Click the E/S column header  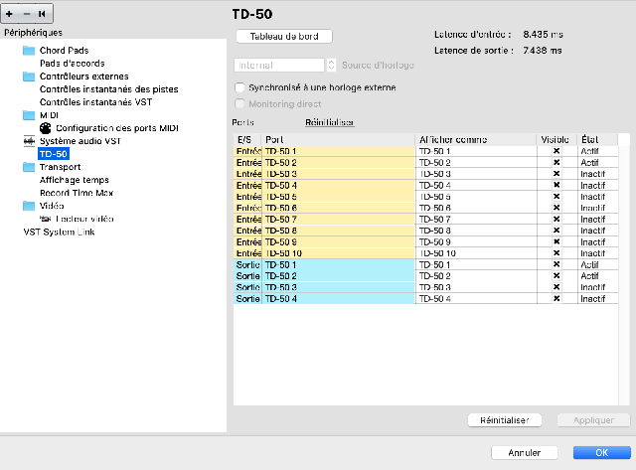tap(247, 139)
